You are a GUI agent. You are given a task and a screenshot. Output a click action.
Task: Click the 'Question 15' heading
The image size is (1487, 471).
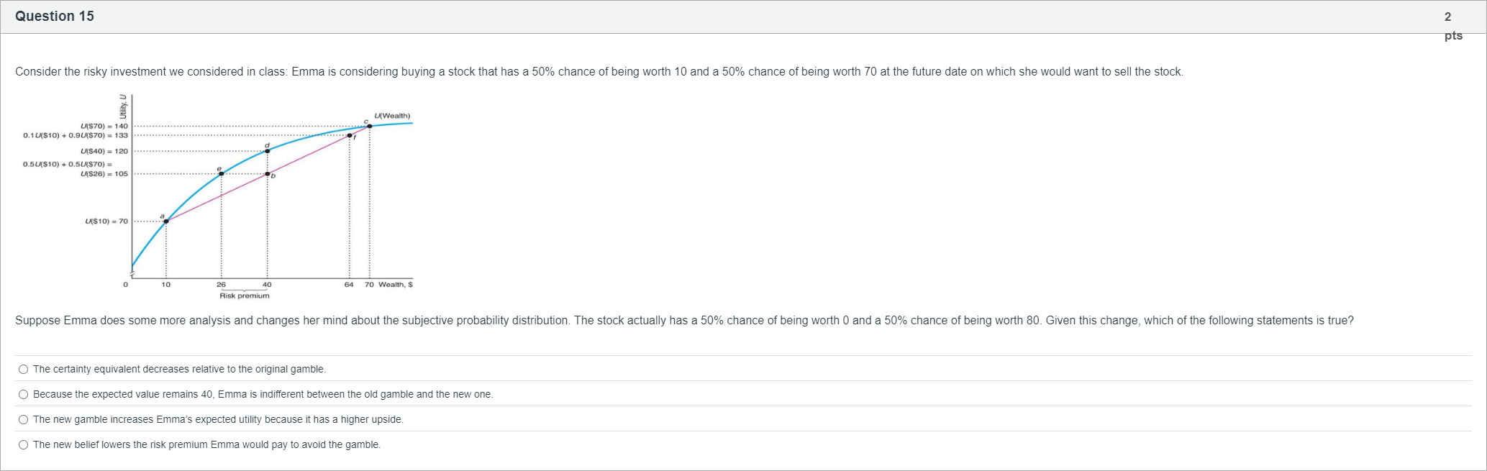pos(55,17)
